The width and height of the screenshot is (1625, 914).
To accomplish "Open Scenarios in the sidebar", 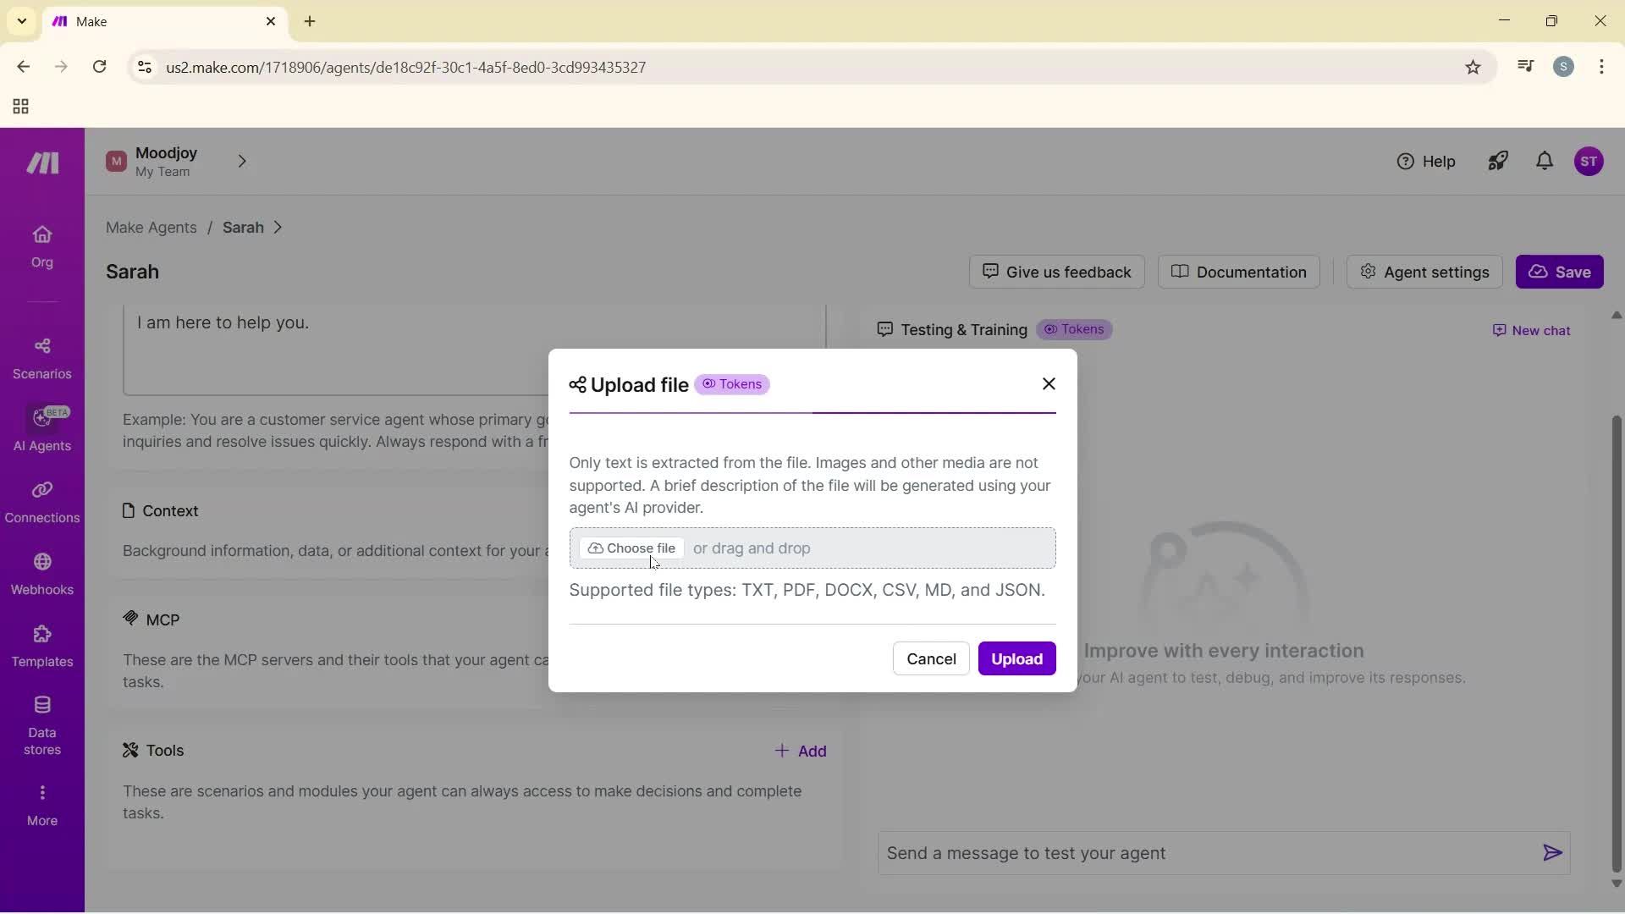I will click(41, 358).
